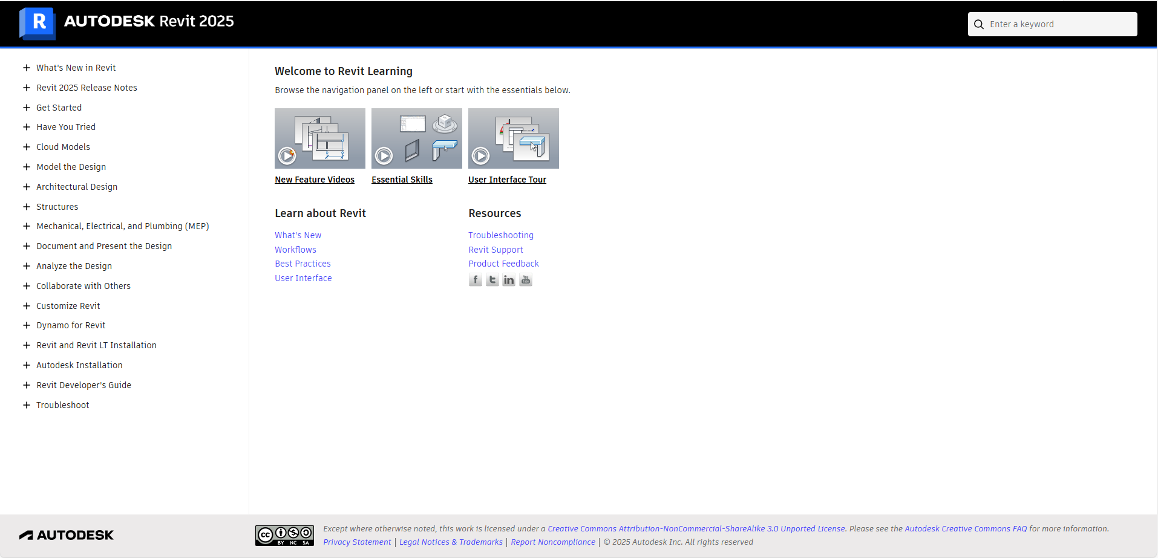
Task: Select Structures in the navigation panel
Action: [57, 207]
